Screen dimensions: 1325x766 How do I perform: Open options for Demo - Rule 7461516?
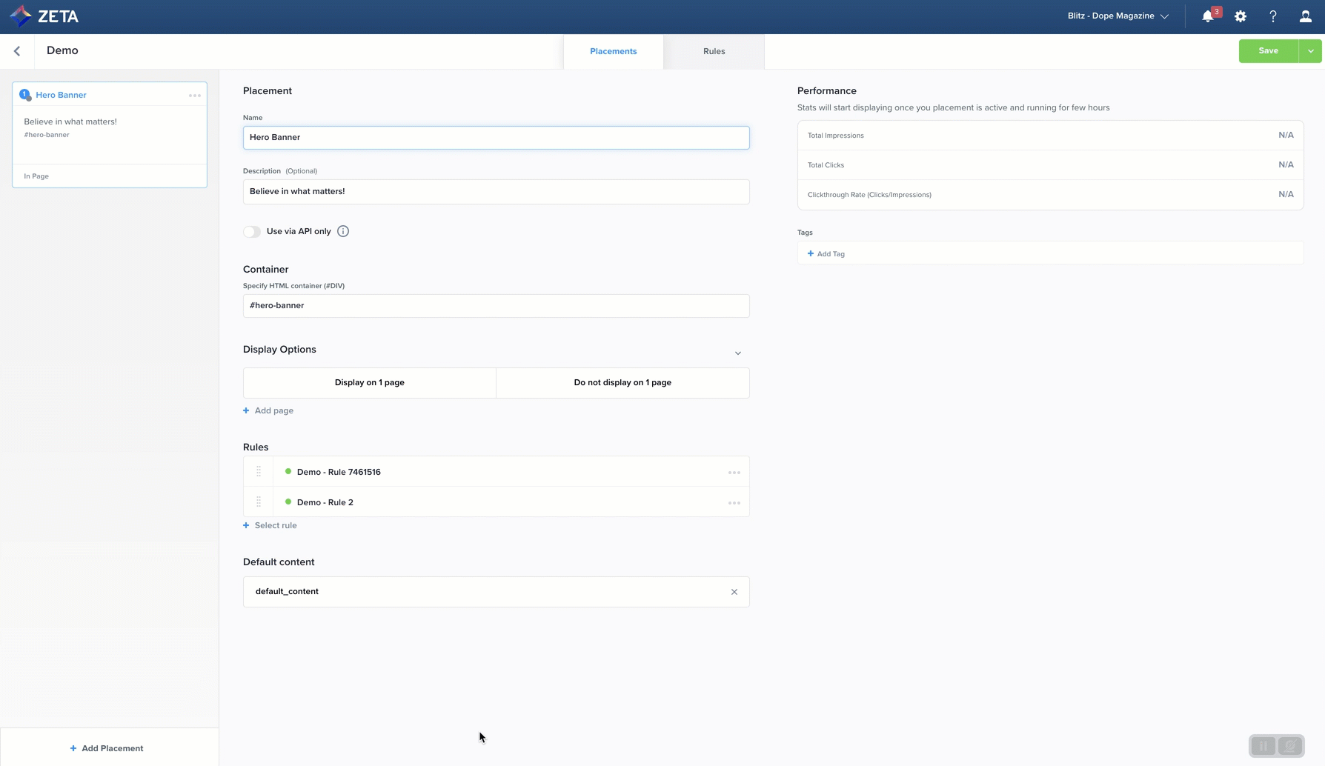(734, 473)
